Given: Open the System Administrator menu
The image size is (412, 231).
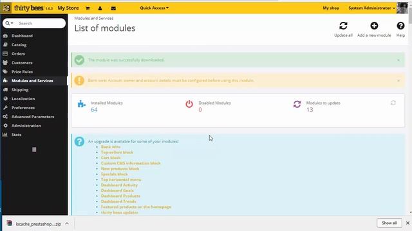Looking at the screenshot, I should tap(372, 8).
